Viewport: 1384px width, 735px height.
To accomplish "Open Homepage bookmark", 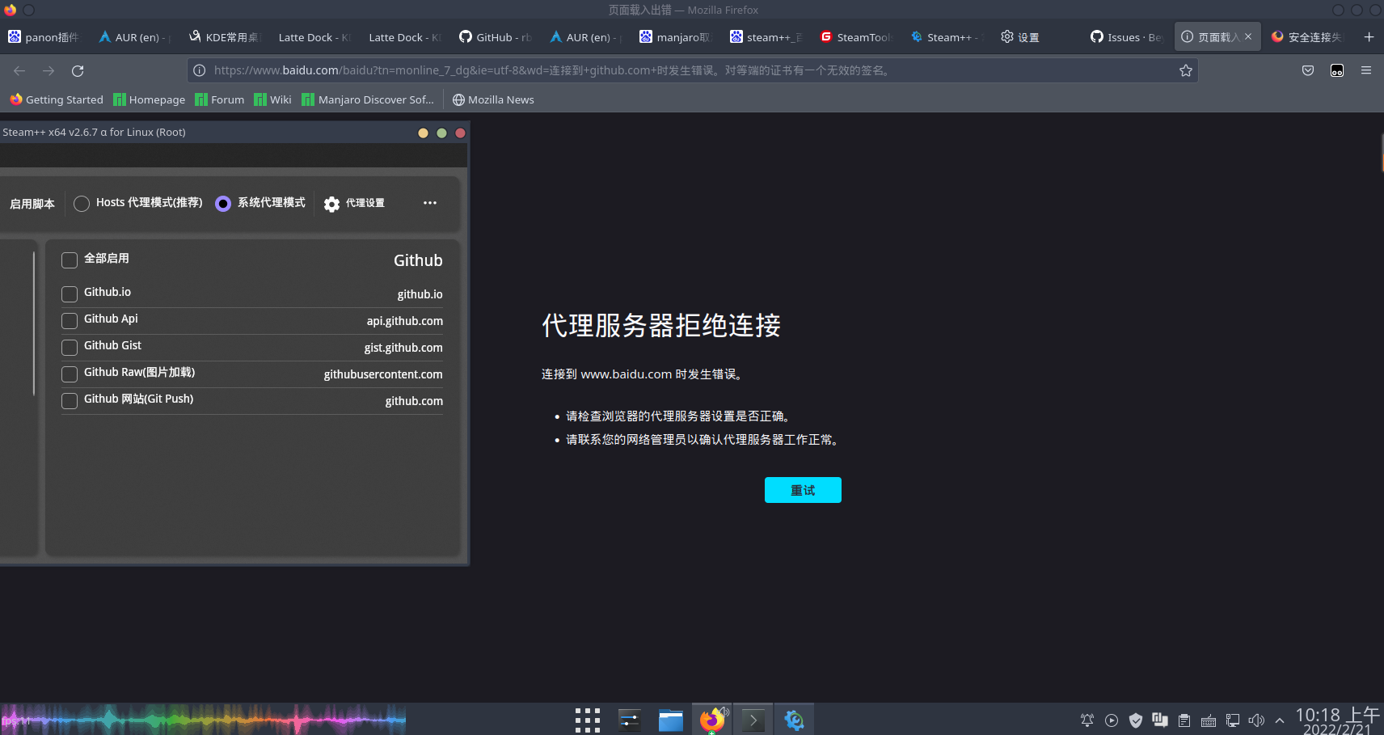I will [150, 99].
